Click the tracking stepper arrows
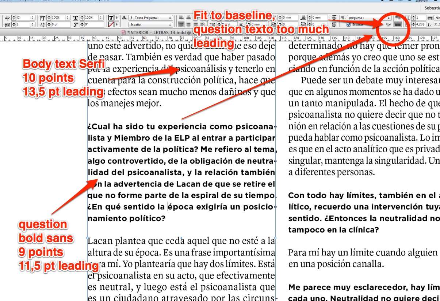This screenshot has height=301, width=440. (14, 24)
